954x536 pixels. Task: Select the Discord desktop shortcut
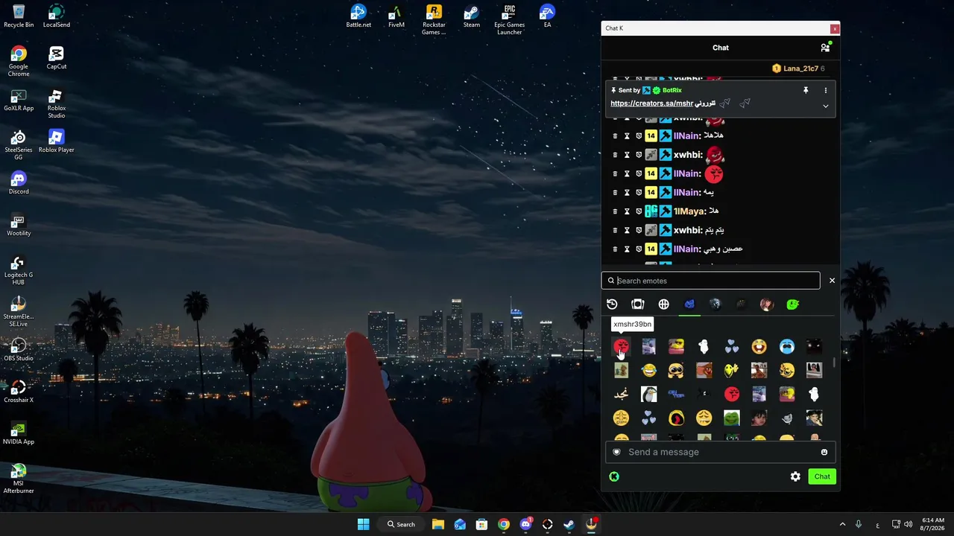click(x=19, y=183)
